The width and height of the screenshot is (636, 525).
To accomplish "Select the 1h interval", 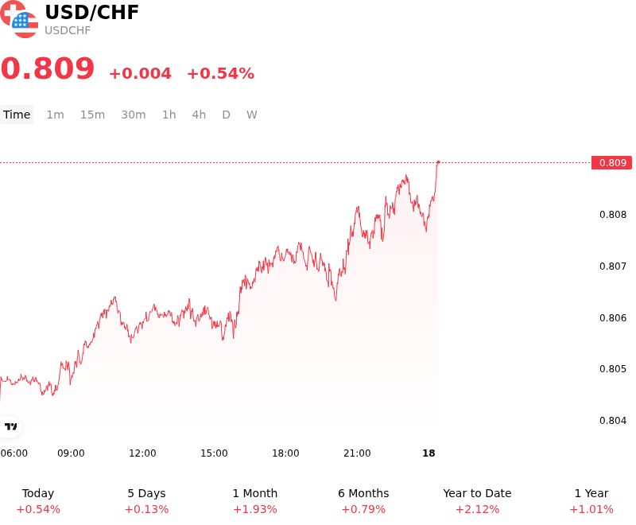I will 169,115.
